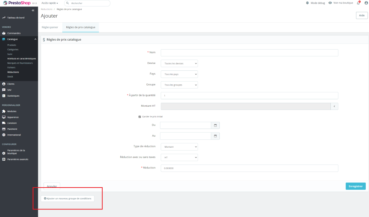Image resolution: width=369 pixels, height=217 pixels.
Task: Open notifications bell icon
Action: tap(359, 3)
